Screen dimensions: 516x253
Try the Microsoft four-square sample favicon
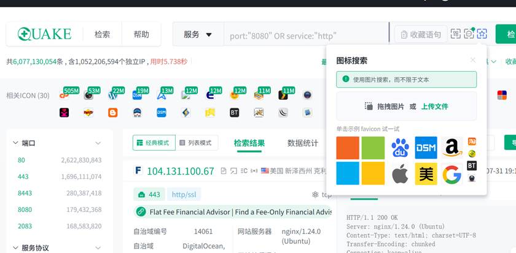[x=361, y=160]
